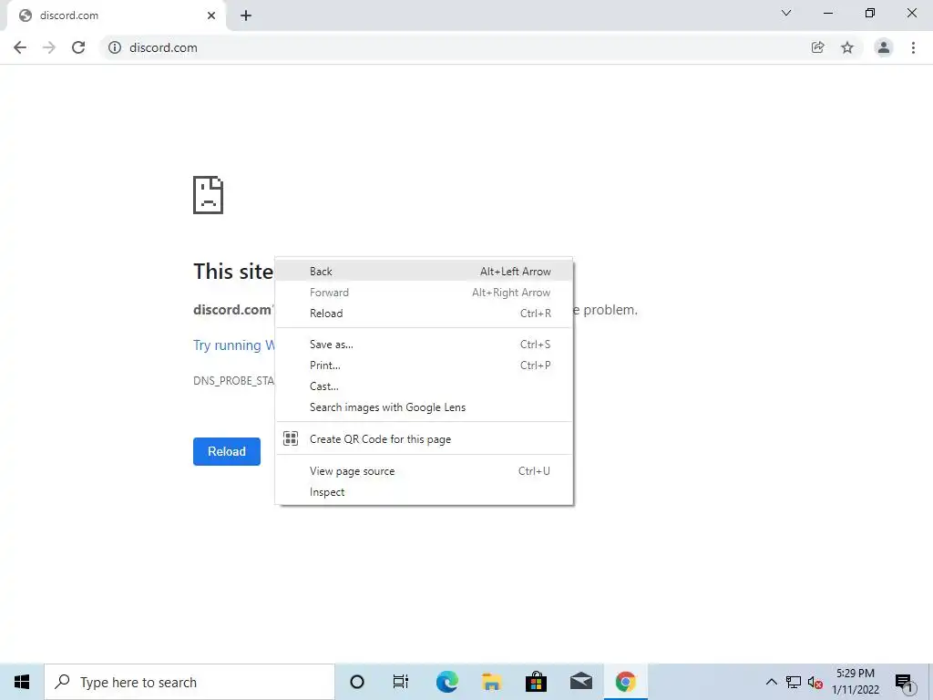Click the greyed forward arrow in toolbar

pos(49,47)
